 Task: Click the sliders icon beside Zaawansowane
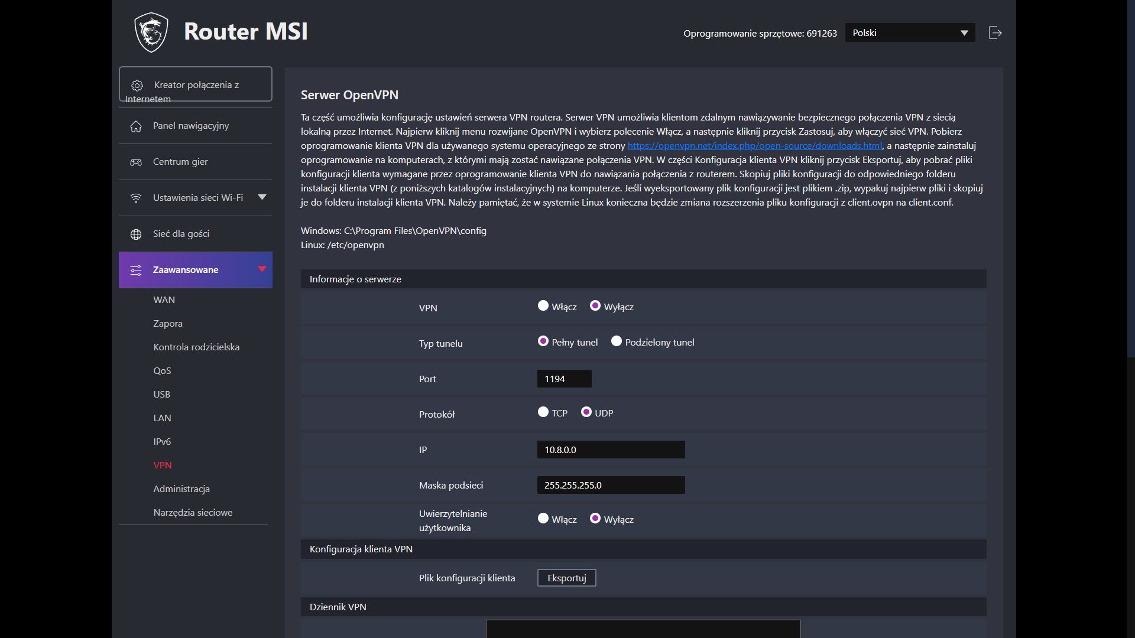click(136, 271)
